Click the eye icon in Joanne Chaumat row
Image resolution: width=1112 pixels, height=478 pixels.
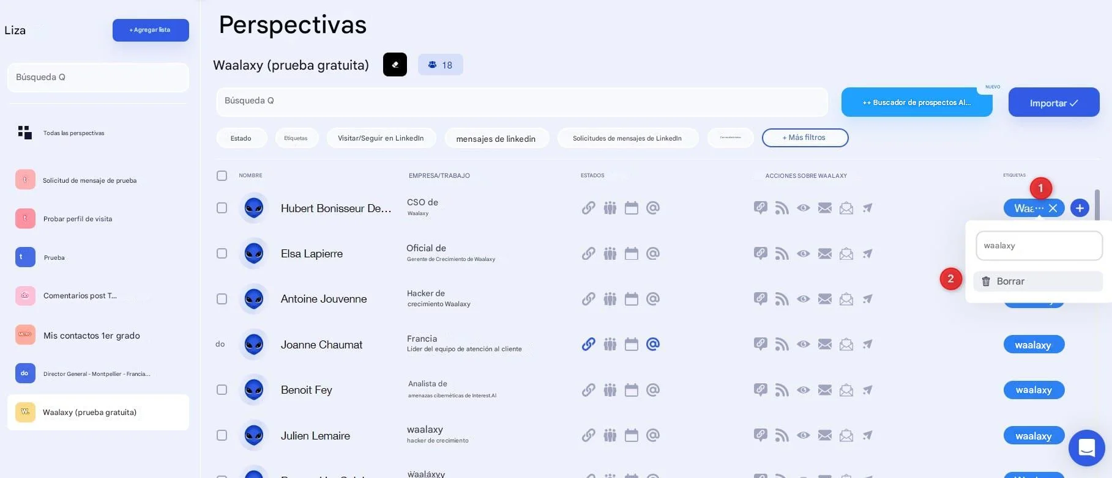pyautogui.click(x=803, y=344)
